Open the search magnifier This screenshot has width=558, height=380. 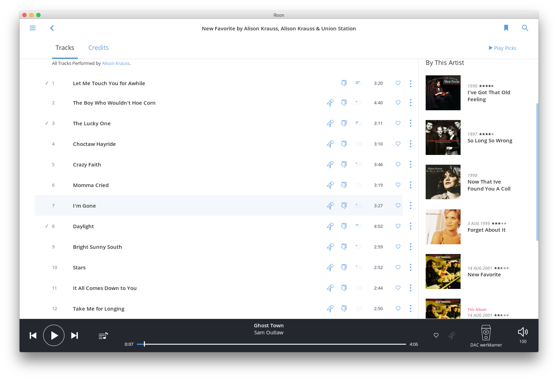point(525,28)
